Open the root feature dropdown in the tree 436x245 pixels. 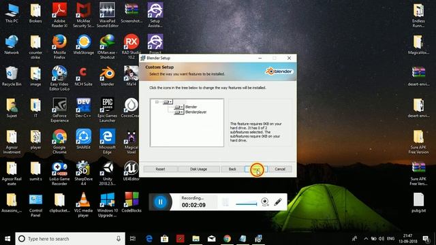pos(168,102)
